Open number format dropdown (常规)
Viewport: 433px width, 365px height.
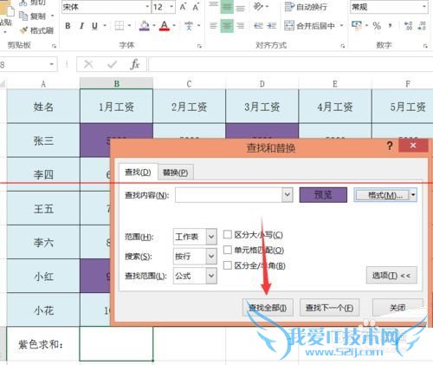pyautogui.click(x=424, y=7)
